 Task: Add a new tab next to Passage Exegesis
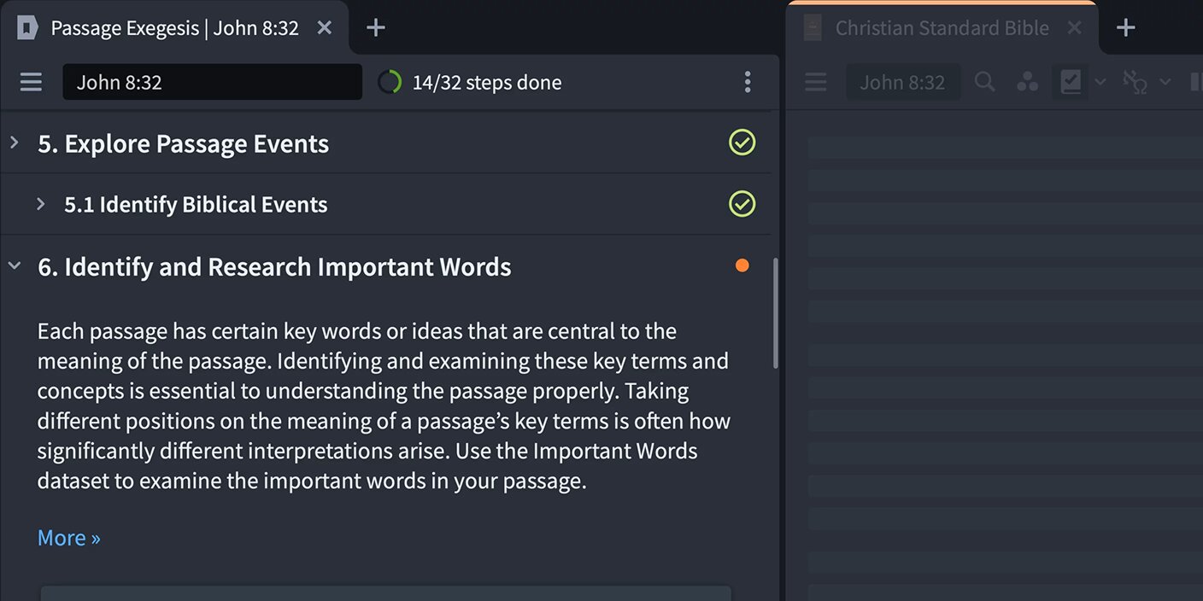click(x=376, y=28)
